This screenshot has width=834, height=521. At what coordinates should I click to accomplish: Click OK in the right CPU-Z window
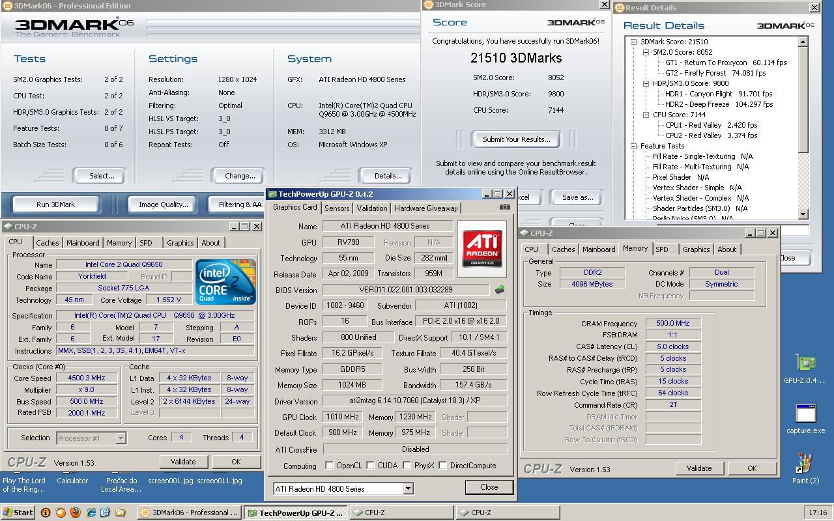coord(752,468)
